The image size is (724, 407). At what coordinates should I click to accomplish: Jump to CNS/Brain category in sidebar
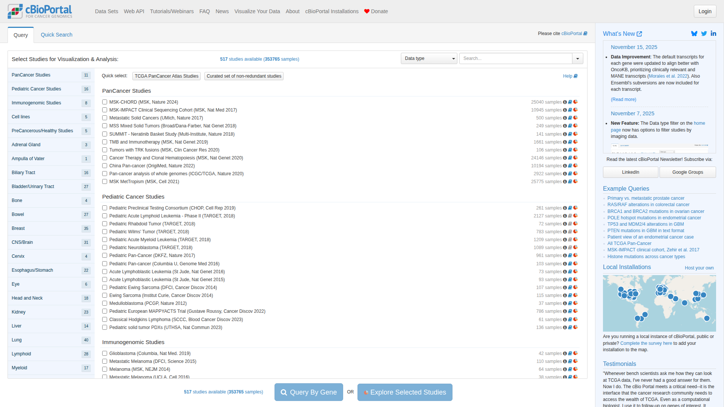click(51, 242)
